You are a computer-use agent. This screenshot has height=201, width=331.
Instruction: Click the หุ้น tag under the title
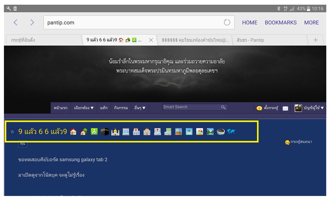(23, 144)
